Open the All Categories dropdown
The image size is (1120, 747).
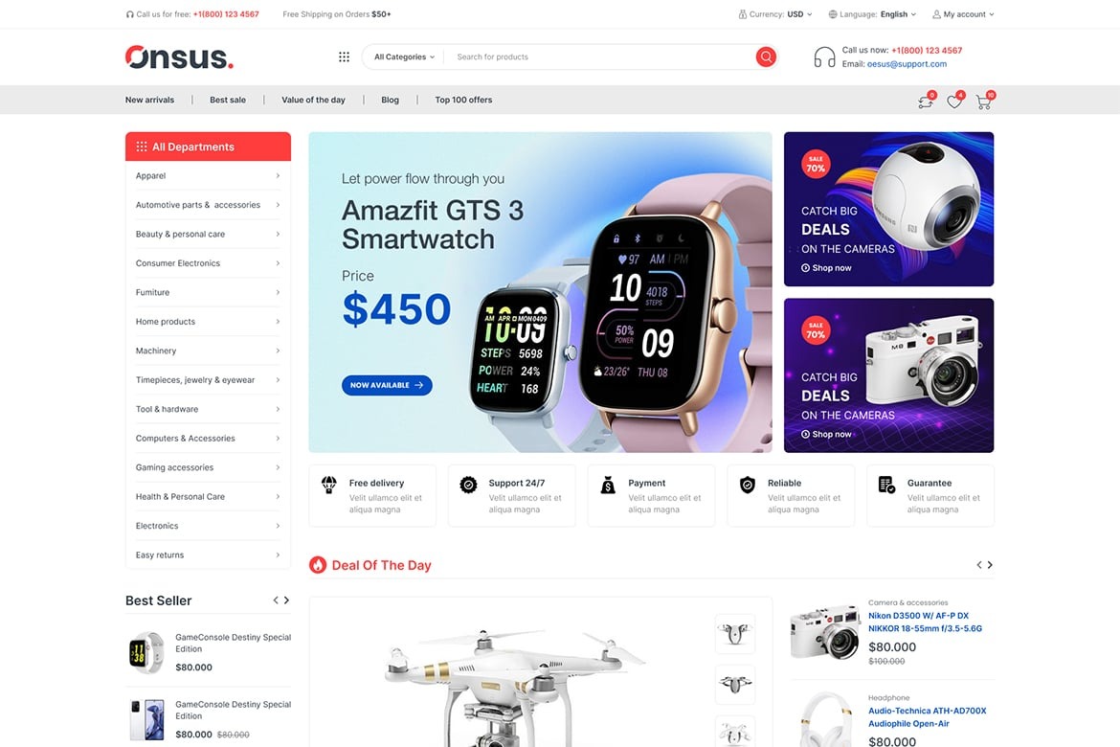tap(404, 57)
